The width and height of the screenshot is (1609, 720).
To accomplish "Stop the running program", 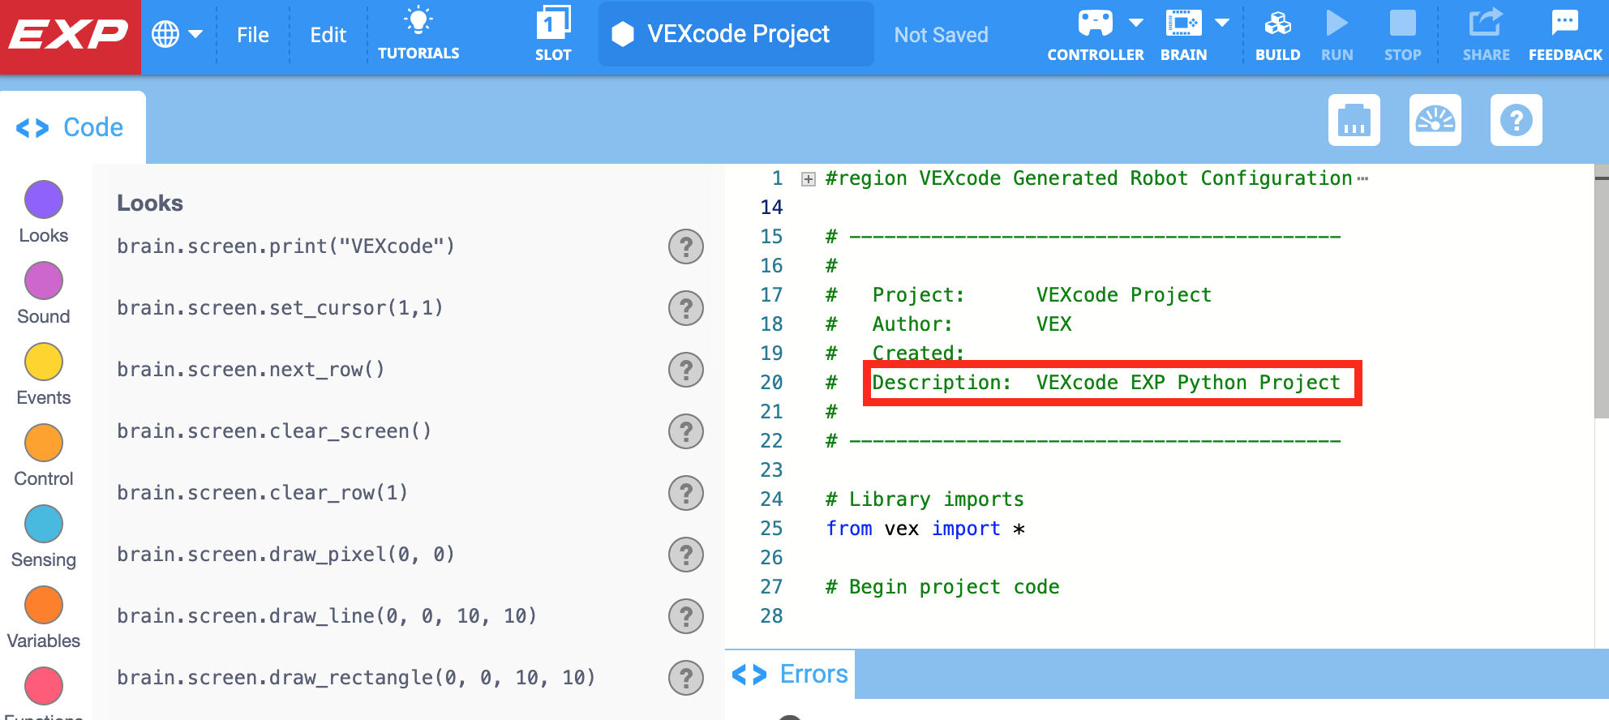I will 1402,32.
